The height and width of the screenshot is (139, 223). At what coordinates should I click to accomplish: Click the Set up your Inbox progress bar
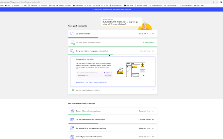(x=113, y=55)
